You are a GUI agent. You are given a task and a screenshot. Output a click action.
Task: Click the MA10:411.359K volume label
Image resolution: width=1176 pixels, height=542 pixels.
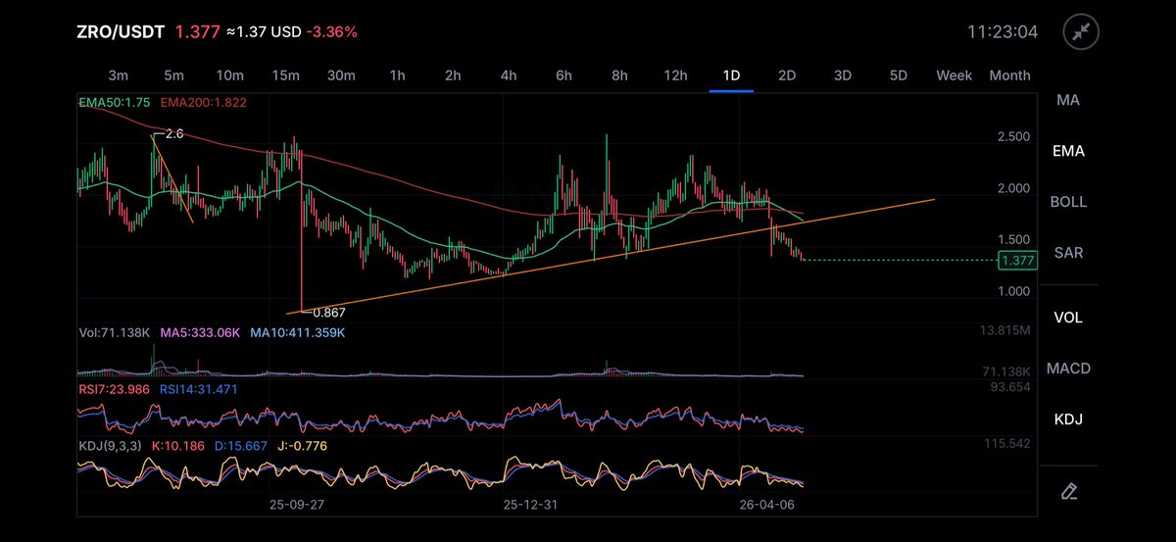298,333
